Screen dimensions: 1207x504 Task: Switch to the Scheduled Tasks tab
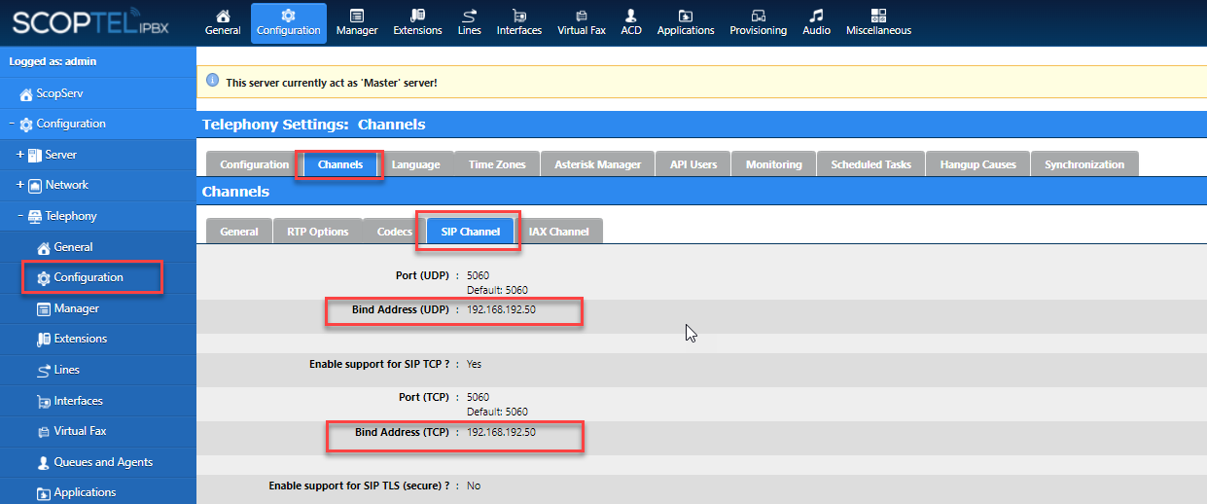(x=870, y=164)
